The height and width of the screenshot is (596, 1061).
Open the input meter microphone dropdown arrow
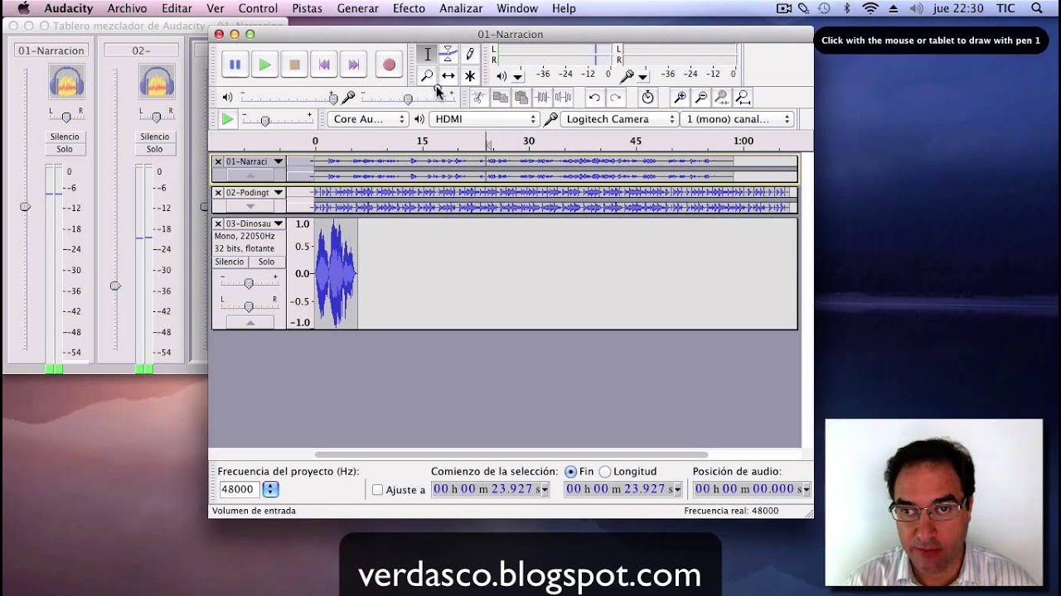point(642,77)
